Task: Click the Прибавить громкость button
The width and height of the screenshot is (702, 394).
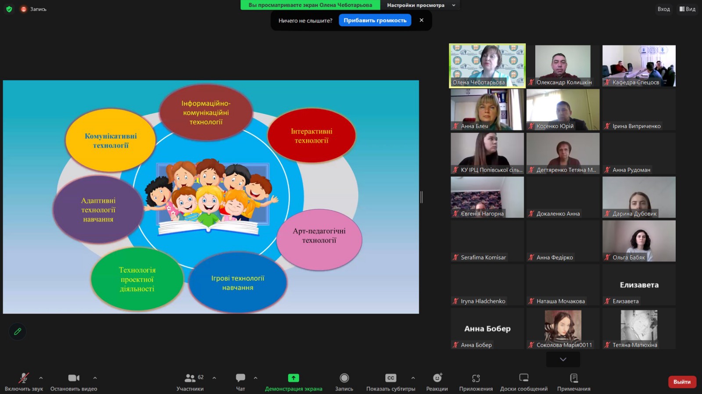Action: coord(375,20)
